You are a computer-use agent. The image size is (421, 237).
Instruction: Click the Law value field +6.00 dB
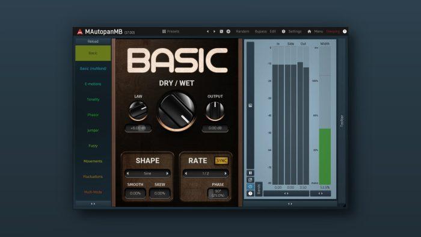click(138, 128)
